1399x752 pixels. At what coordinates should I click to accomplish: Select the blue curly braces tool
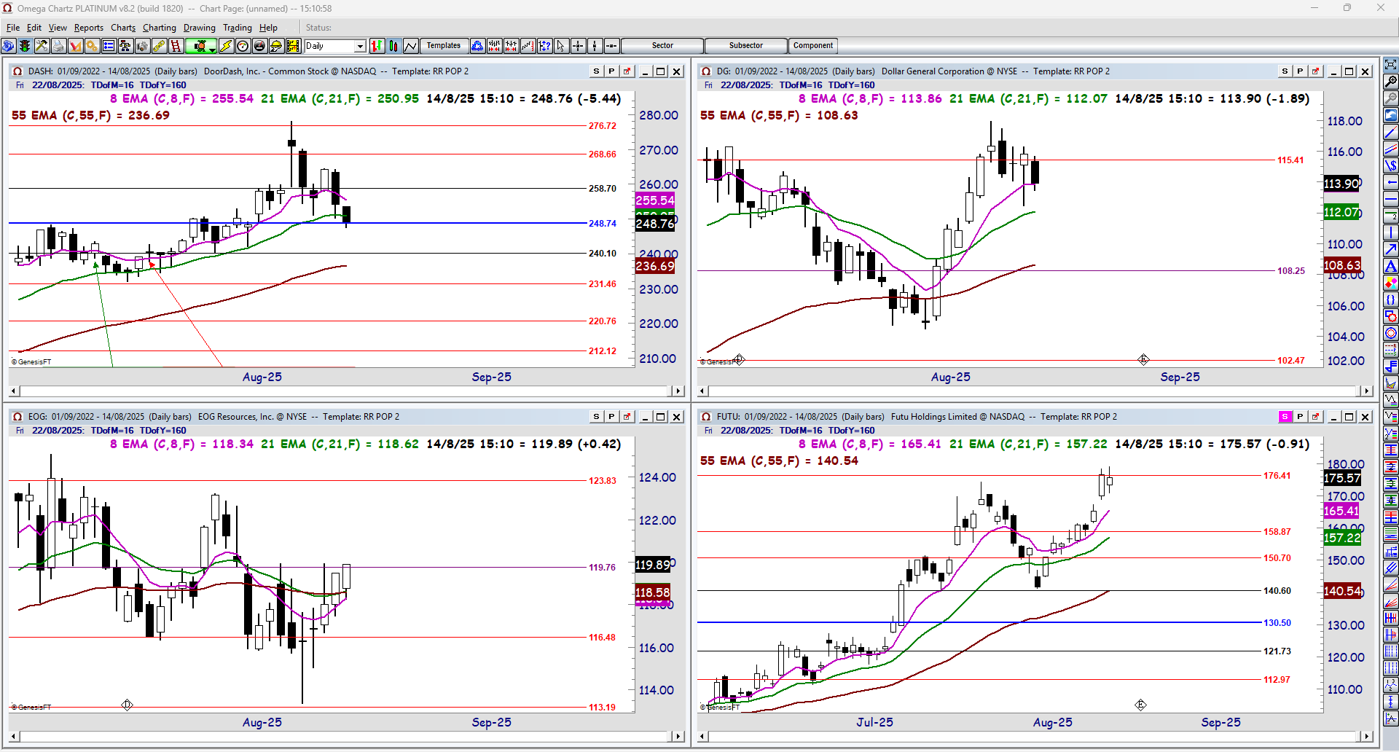tap(1391, 300)
